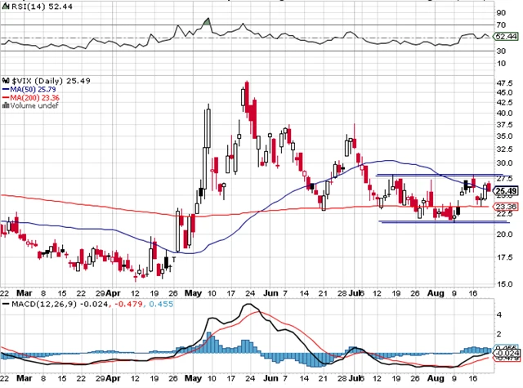
Task: Select the Volume undef legend entry
Action: pos(34,105)
